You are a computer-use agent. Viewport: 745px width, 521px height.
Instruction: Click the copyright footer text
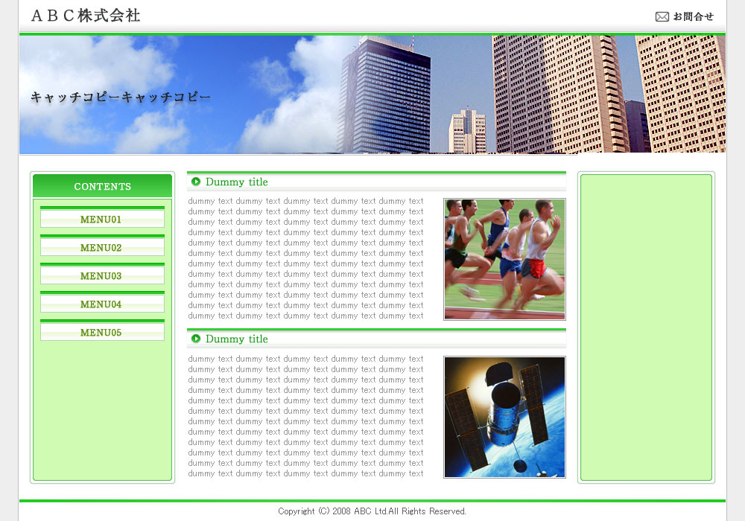click(372, 511)
